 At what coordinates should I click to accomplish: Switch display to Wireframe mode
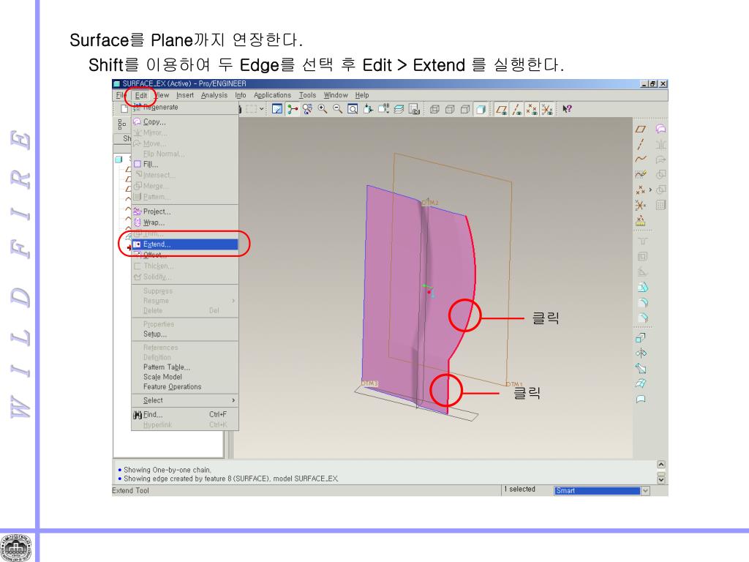pos(434,110)
